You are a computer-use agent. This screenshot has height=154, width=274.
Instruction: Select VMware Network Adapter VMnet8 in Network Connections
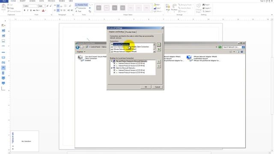point(204,59)
